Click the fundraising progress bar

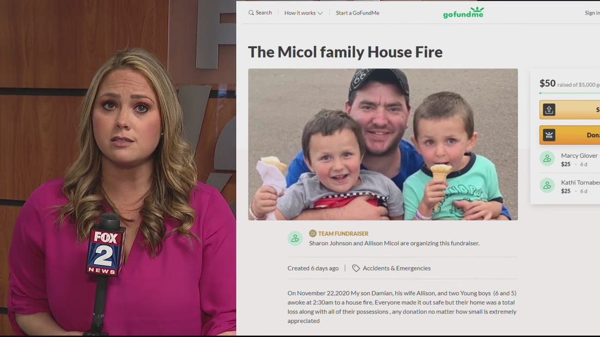tap(570, 93)
